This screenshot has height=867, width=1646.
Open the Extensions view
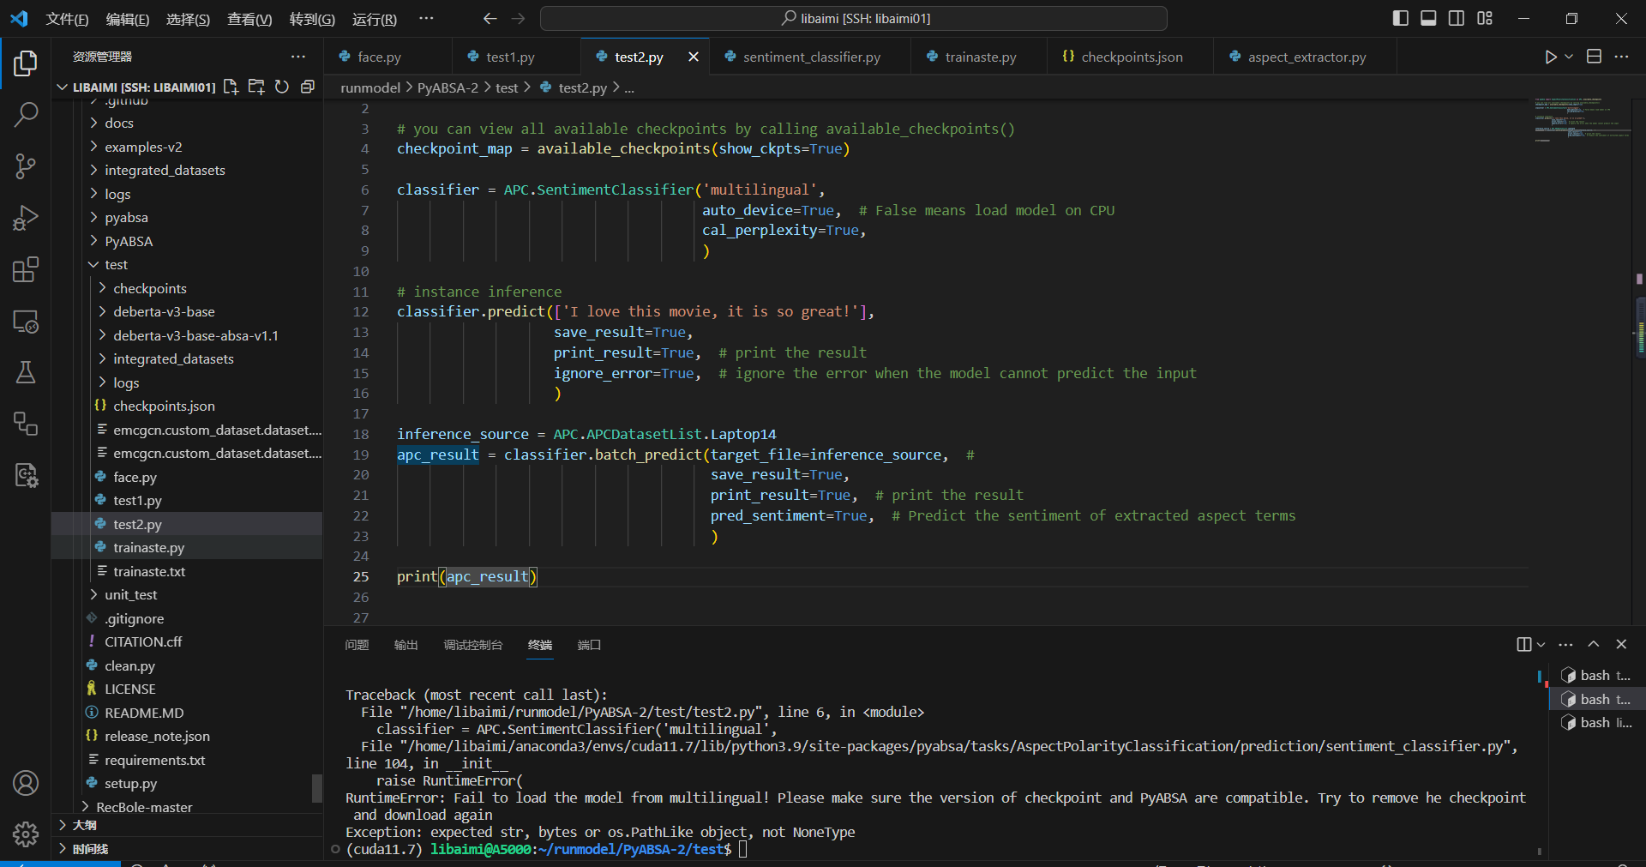[26, 269]
